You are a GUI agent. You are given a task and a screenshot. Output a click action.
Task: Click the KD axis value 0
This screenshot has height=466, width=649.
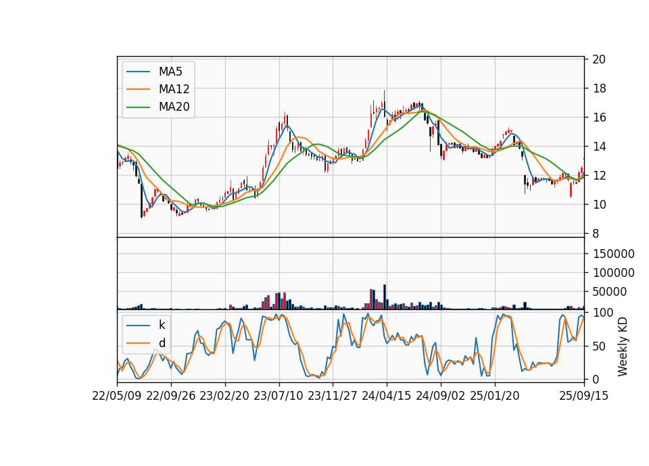(596, 379)
